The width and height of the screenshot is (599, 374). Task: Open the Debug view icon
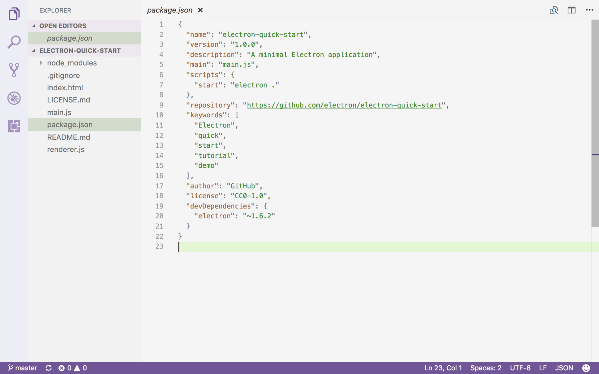pos(14,98)
